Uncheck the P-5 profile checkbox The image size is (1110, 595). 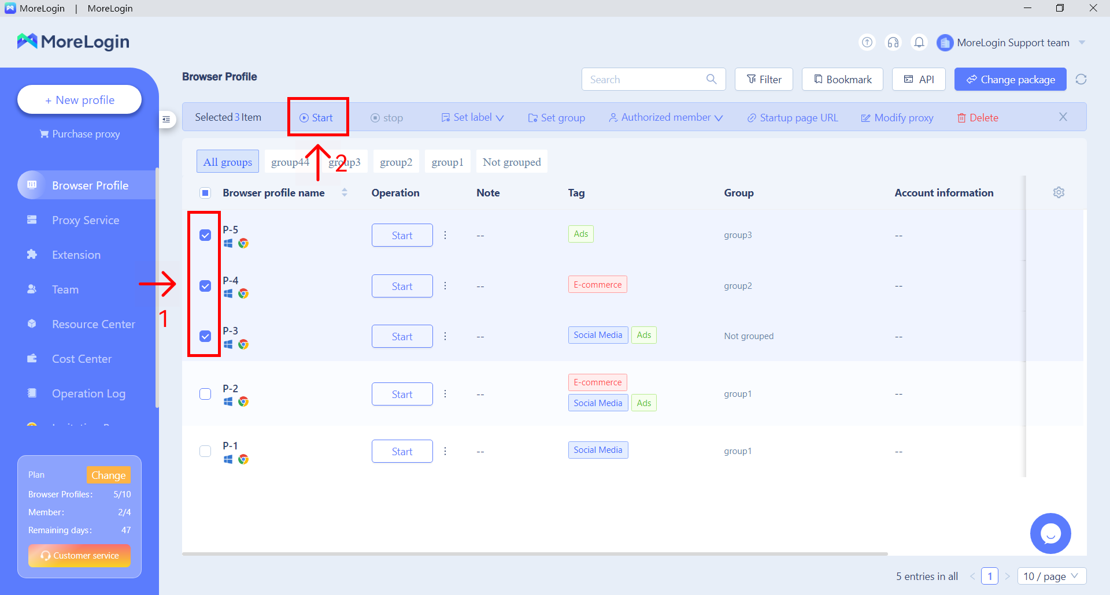pyautogui.click(x=205, y=235)
